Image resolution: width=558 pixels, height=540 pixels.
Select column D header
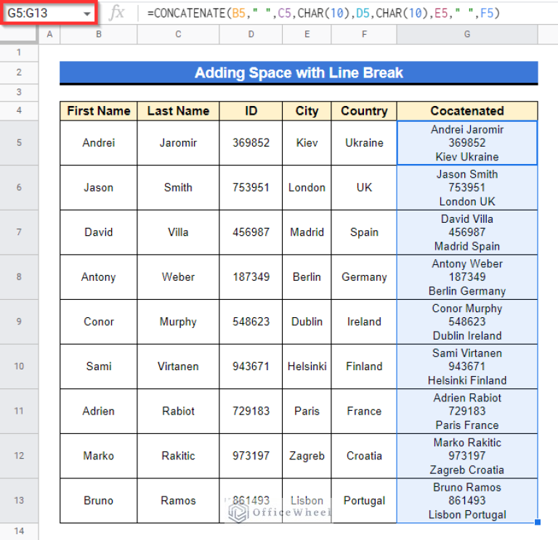click(x=251, y=35)
